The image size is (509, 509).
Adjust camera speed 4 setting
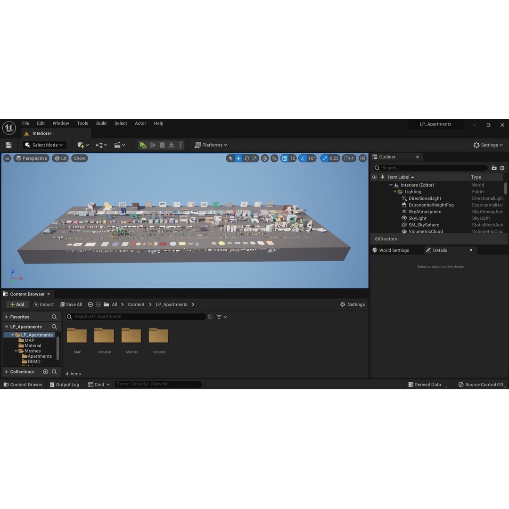(x=349, y=158)
